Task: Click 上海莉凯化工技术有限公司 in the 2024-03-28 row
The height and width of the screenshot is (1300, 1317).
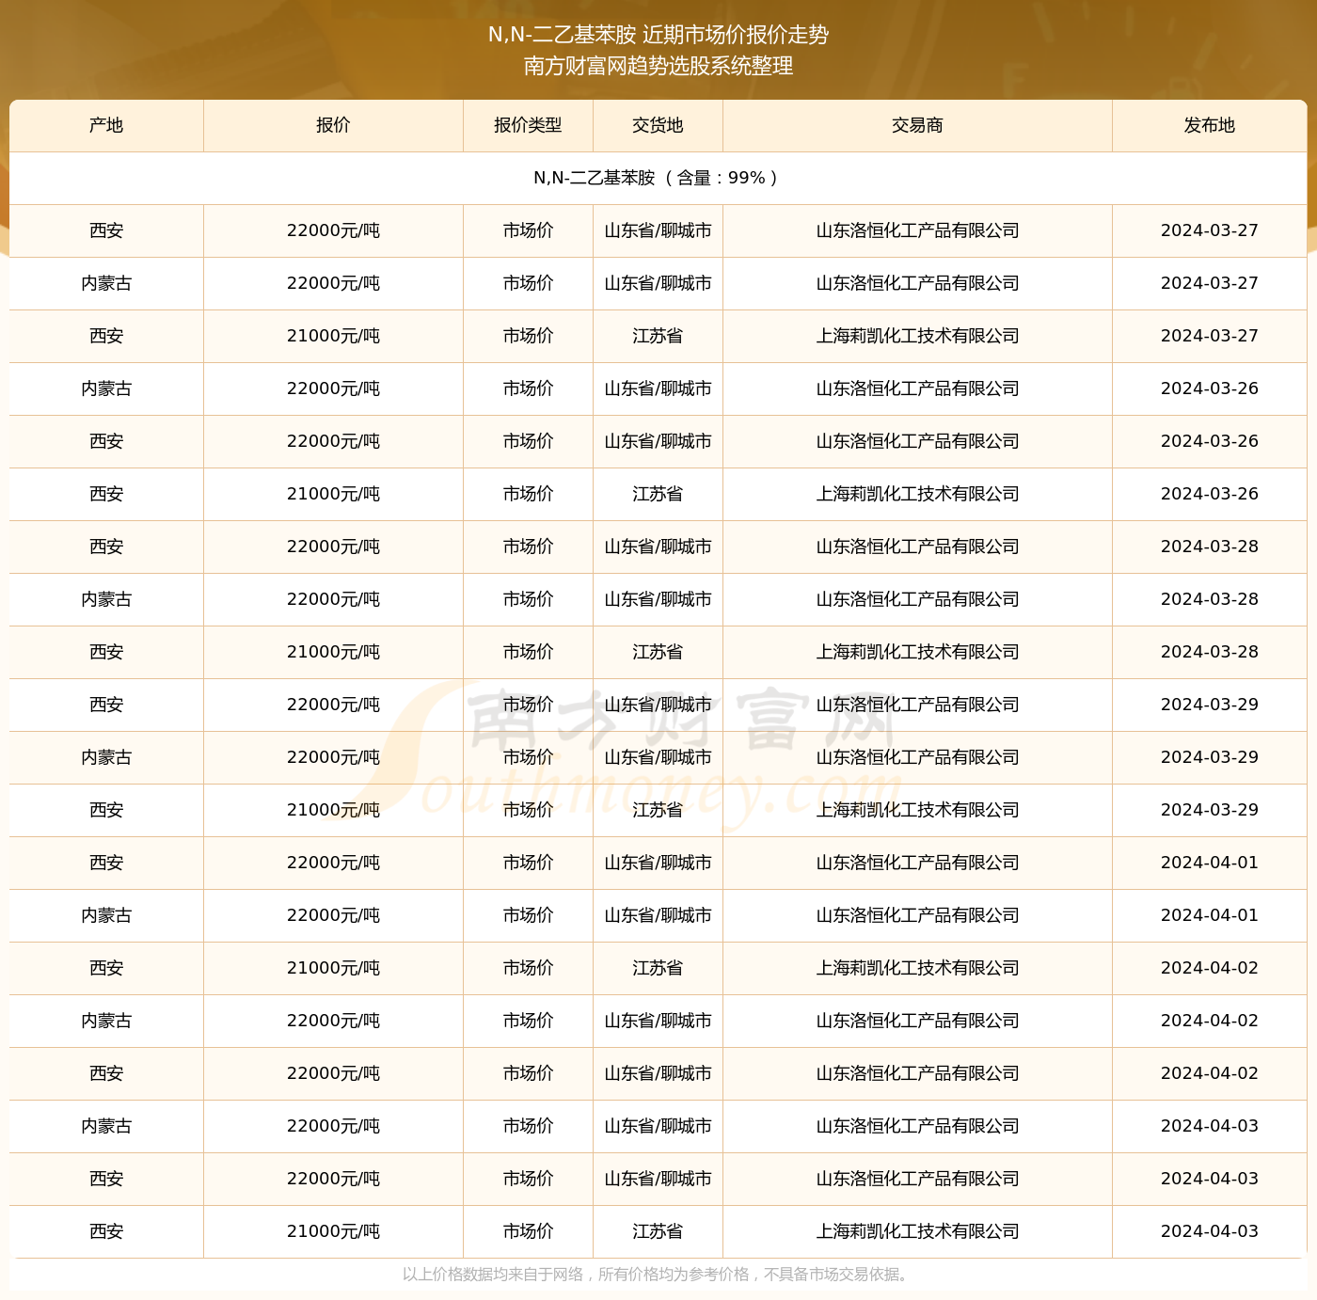Action: 917,652
